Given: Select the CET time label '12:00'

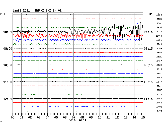Looking at the screenshot, I should tap(8, 99).
